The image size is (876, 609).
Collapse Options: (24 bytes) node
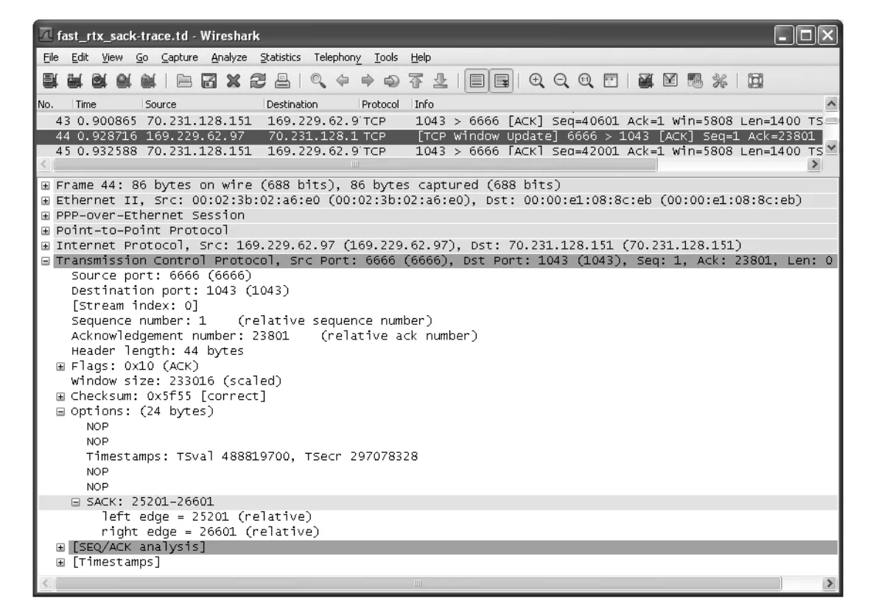point(61,412)
